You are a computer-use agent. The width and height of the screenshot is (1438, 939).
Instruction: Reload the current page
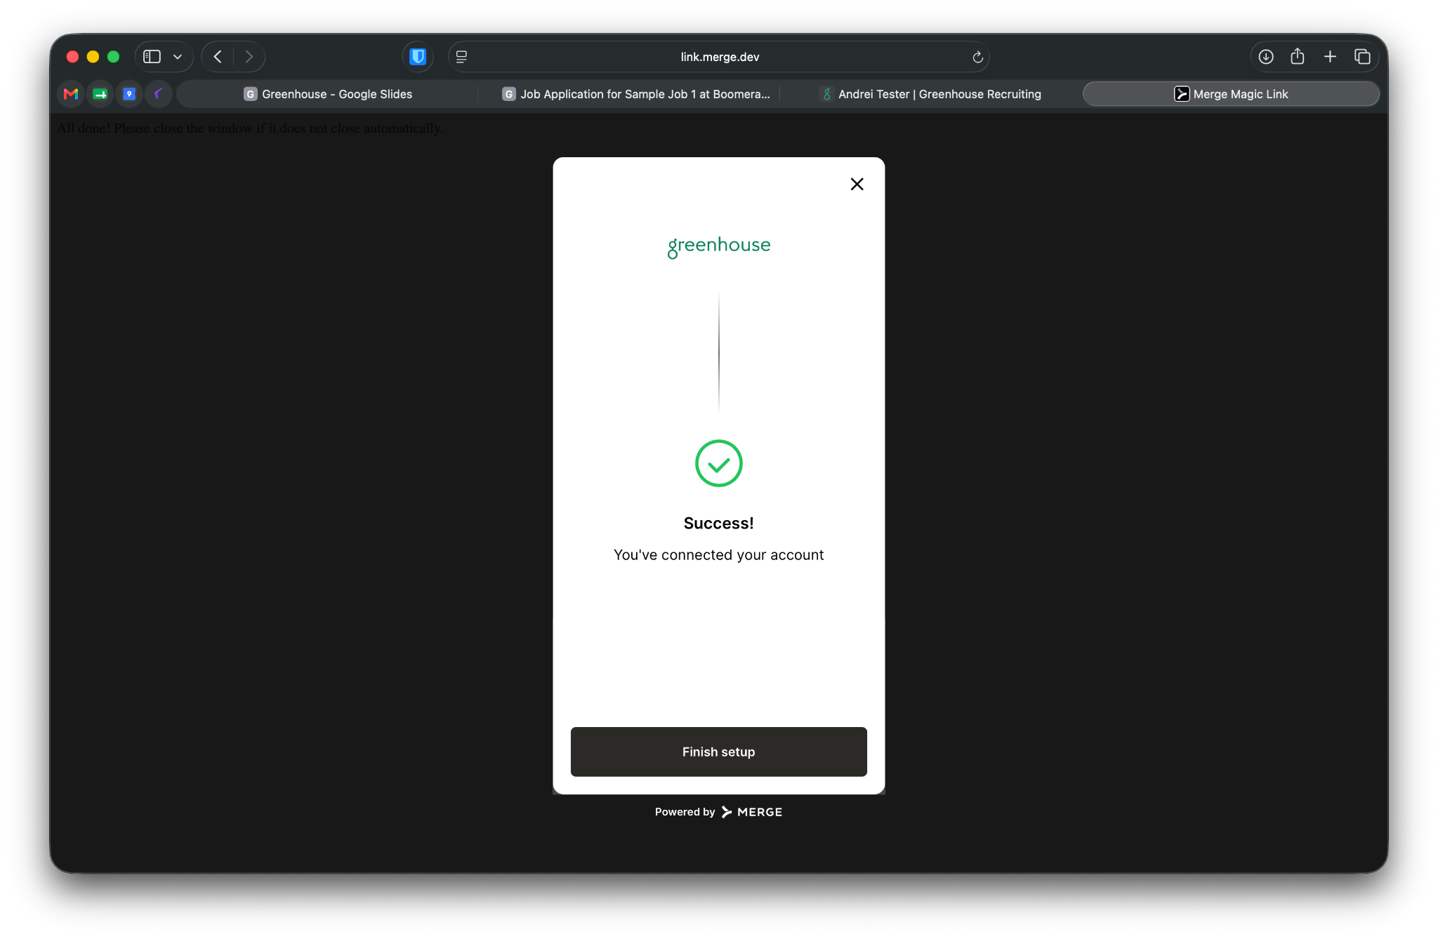point(977,57)
